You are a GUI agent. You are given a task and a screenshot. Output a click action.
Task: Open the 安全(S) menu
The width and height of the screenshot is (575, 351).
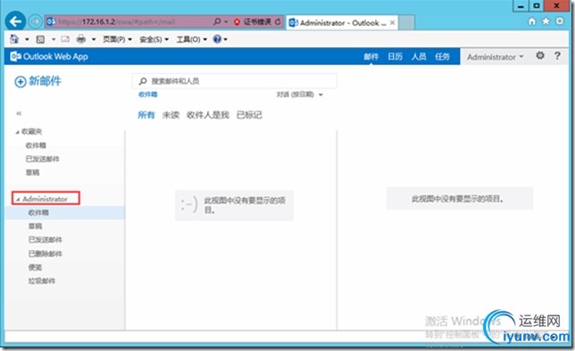click(x=154, y=39)
